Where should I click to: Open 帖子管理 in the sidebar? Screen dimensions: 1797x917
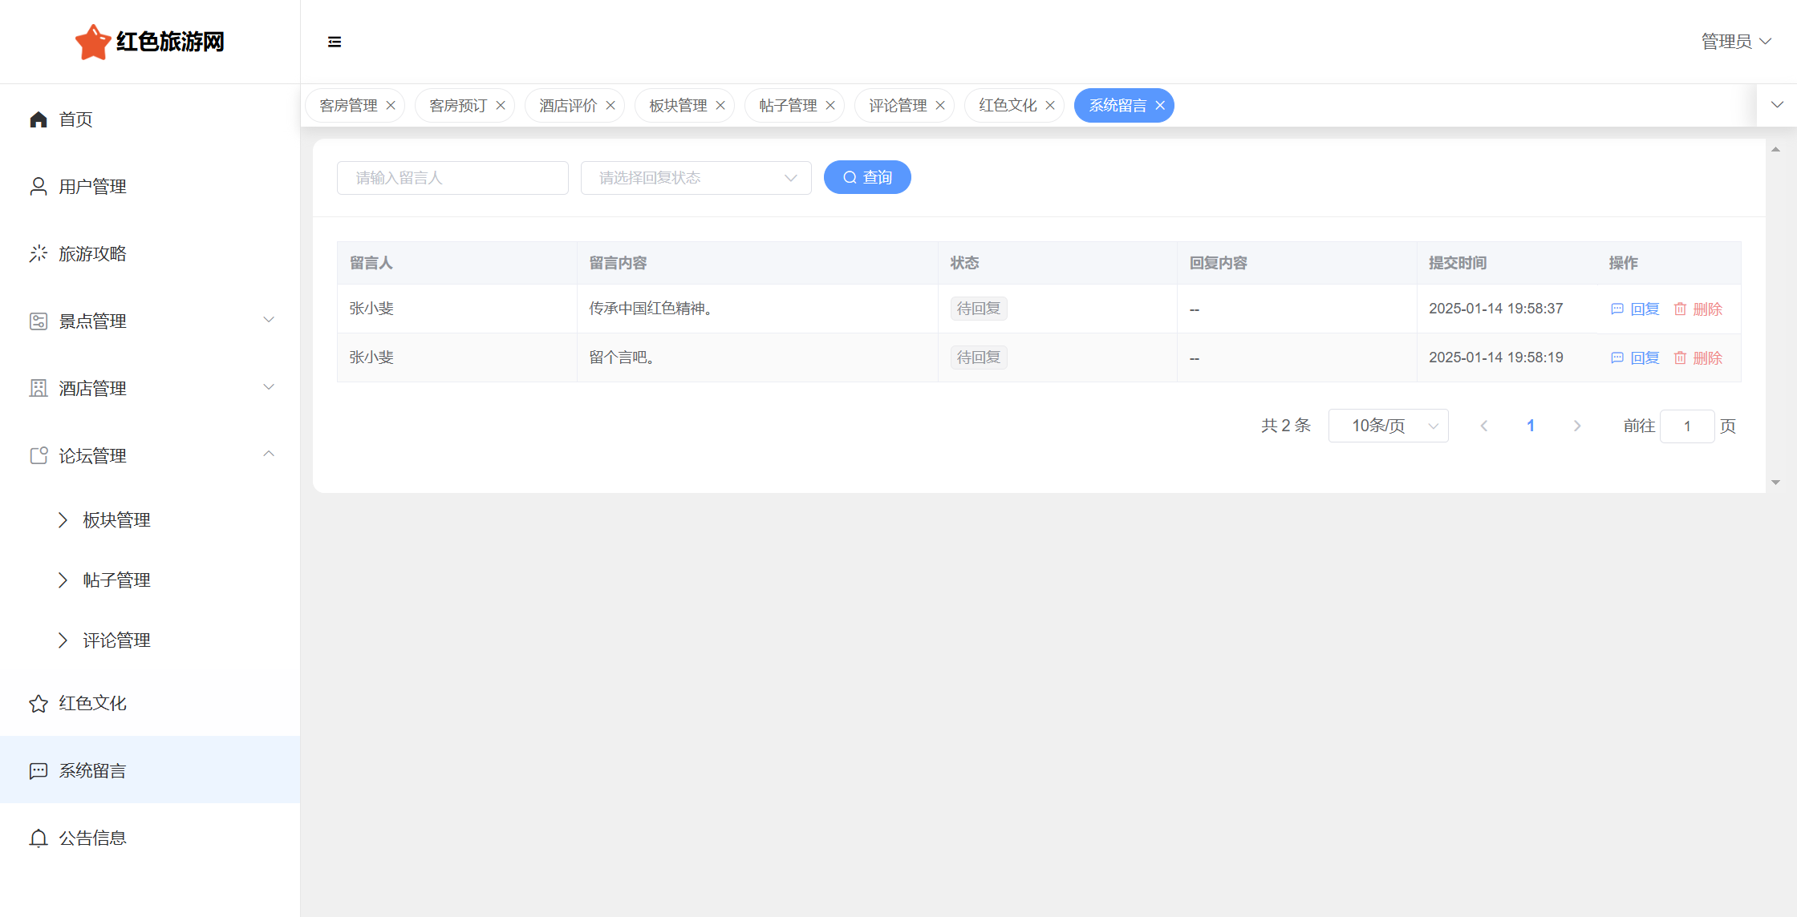point(116,580)
